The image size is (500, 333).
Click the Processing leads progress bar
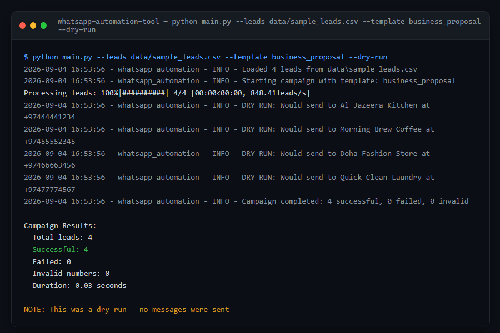pos(167,93)
